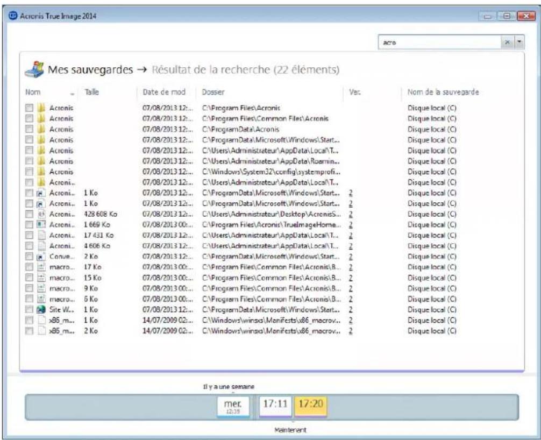
Task: Click the Dossier column header
Action: click(x=213, y=92)
